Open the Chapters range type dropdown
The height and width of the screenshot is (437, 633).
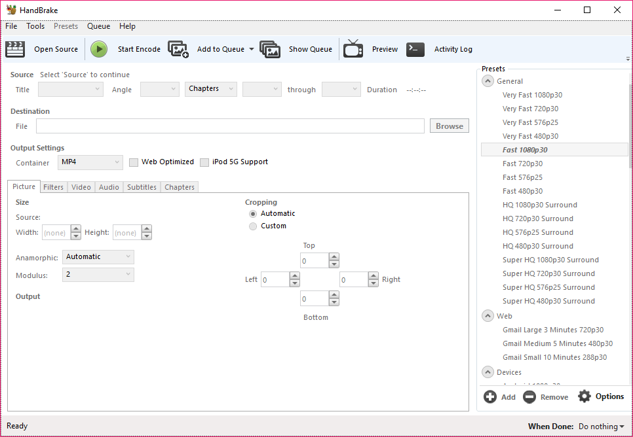[x=211, y=89]
